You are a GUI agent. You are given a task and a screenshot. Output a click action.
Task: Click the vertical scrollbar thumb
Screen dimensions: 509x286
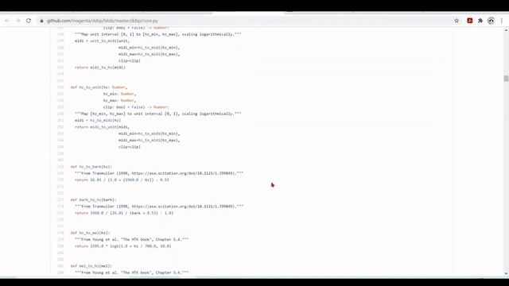click(506, 79)
